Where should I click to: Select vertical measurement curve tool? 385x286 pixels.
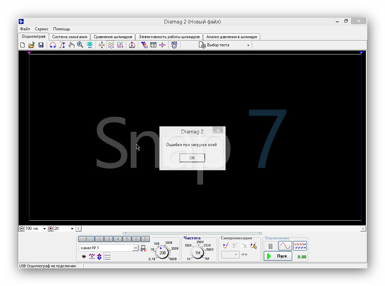click(62, 45)
